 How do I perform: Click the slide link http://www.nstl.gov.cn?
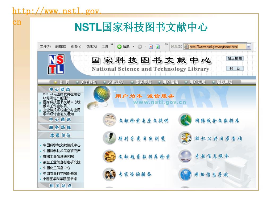pos(57,16)
